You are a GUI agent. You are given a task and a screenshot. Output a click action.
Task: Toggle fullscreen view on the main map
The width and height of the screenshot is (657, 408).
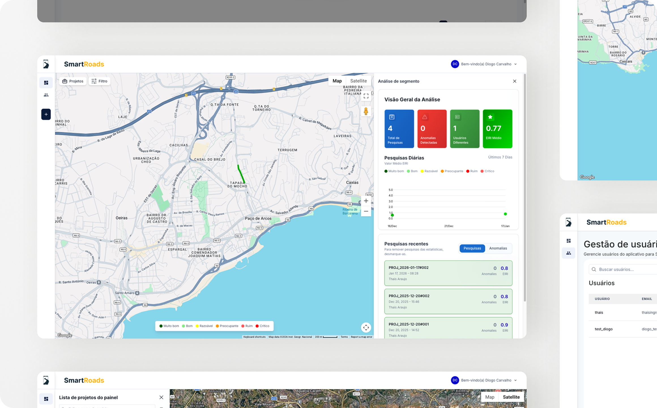pyautogui.click(x=366, y=96)
